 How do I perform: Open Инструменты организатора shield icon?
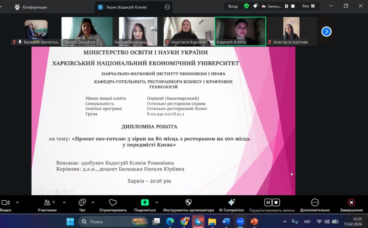[x=188, y=202]
